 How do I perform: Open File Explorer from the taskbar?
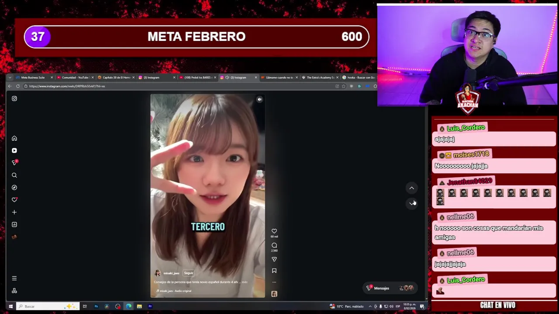pyautogui.click(x=139, y=307)
